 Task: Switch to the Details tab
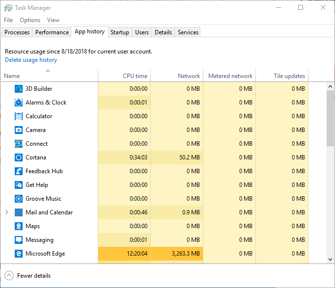pos(163,32)
